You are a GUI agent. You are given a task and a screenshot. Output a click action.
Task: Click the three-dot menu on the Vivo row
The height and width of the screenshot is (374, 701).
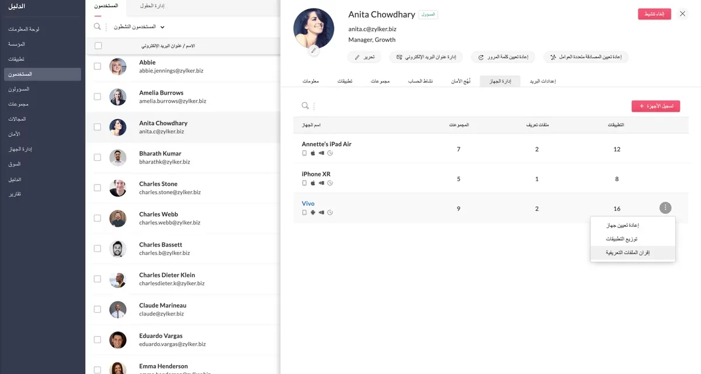tap(665, 207)
